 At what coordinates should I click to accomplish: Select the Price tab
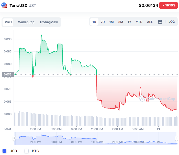point(8,22)
